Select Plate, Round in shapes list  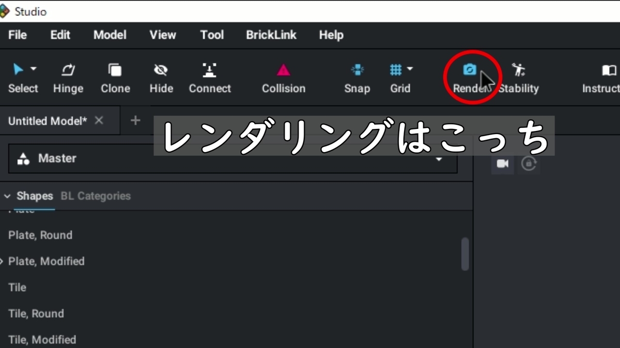[x=40, y=235]
